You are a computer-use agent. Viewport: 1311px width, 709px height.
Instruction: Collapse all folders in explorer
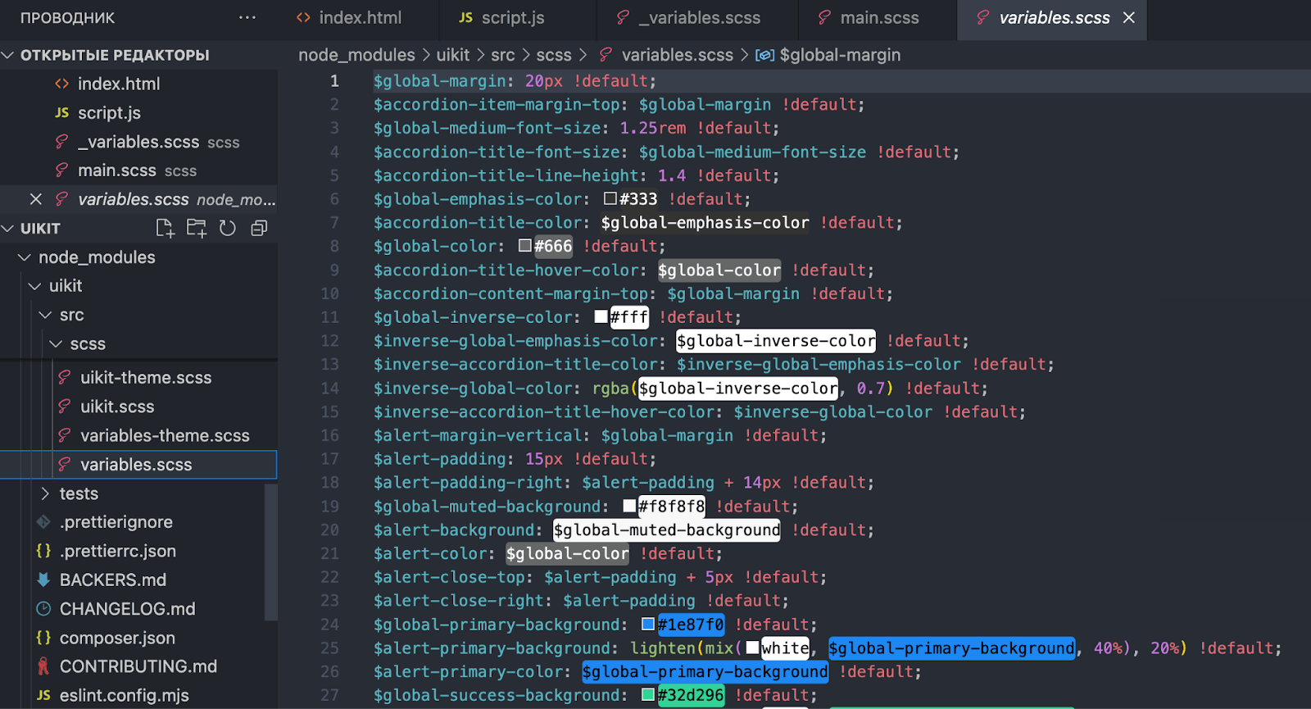259,229
